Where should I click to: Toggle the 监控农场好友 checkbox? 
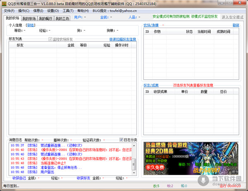pyautogui.click(x=50, y=39)
